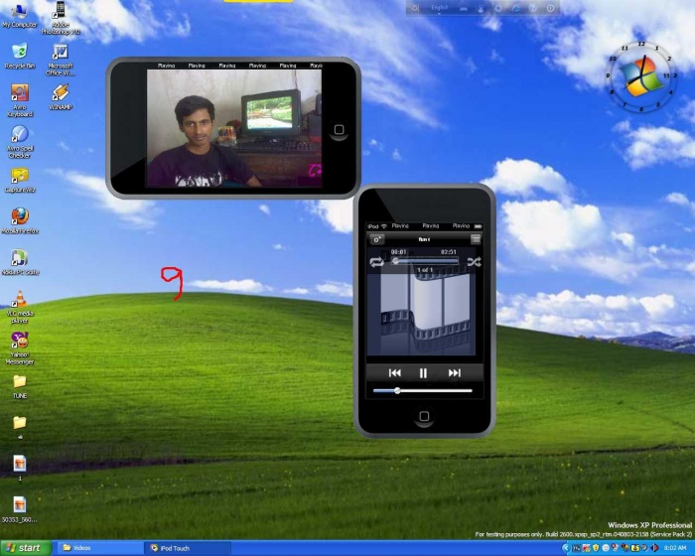Toggle repeat mode in the iPod player
The height and width of the screenshot is (556, 695).
[376, 262]
